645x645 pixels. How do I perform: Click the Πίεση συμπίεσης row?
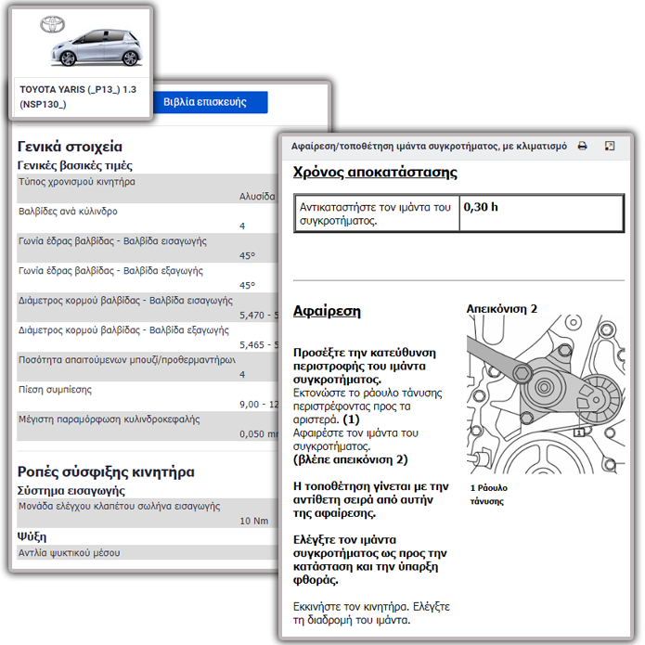point(148,396)
